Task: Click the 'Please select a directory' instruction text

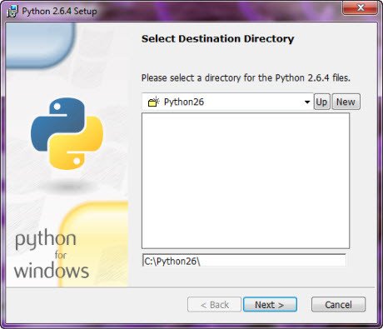Action: click(246, 77)
